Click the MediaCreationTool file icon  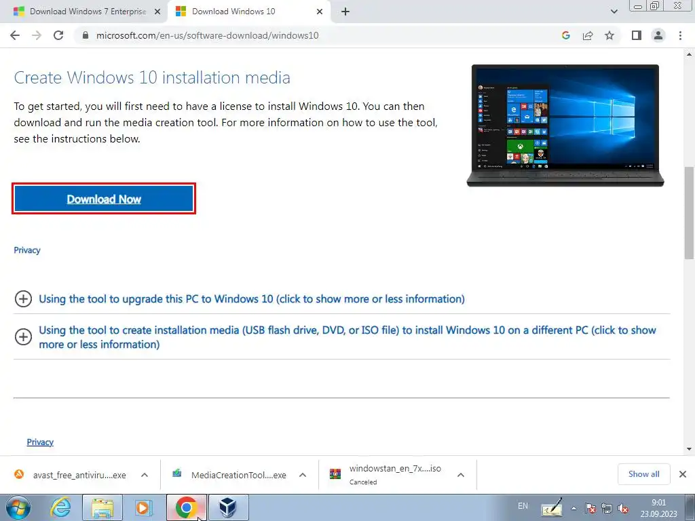177,474
